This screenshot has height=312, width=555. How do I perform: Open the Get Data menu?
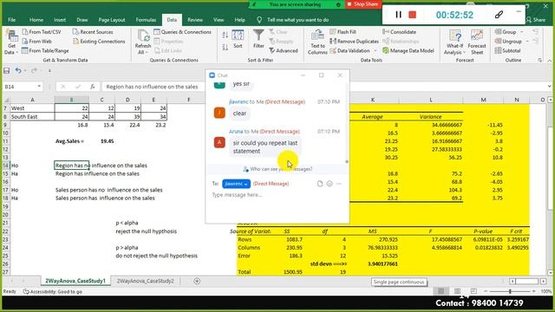click(11, 42)
